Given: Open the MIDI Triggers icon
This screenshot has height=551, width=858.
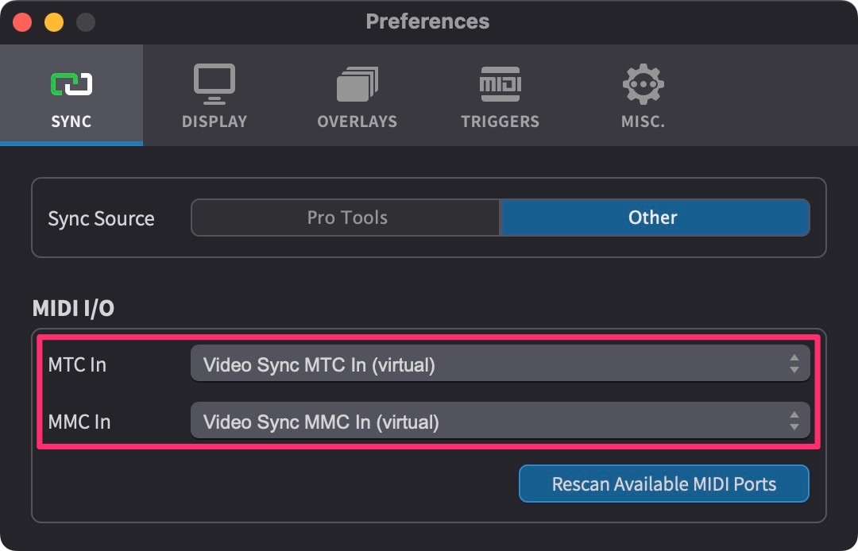Looking at the screenshot, I should pos(500,83).
